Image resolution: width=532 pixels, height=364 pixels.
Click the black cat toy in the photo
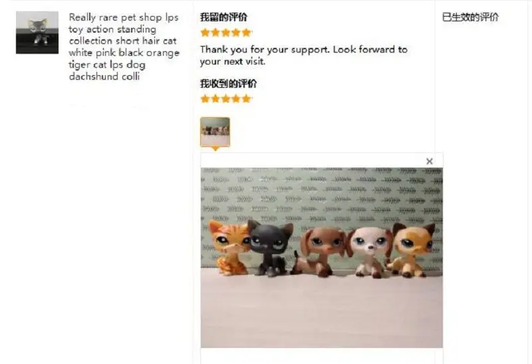(x=270, y=248)
